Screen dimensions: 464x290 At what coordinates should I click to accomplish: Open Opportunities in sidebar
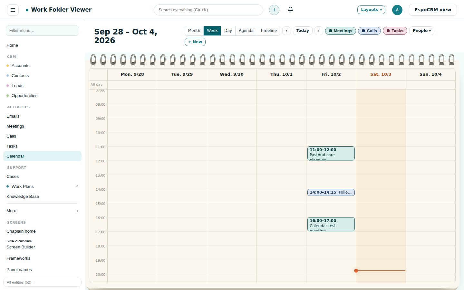pos(42,96)
